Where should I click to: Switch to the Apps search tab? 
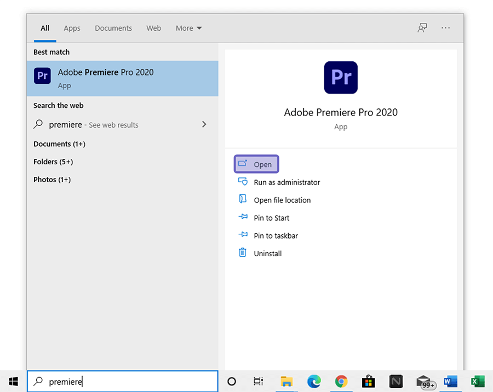coord(72,28)
